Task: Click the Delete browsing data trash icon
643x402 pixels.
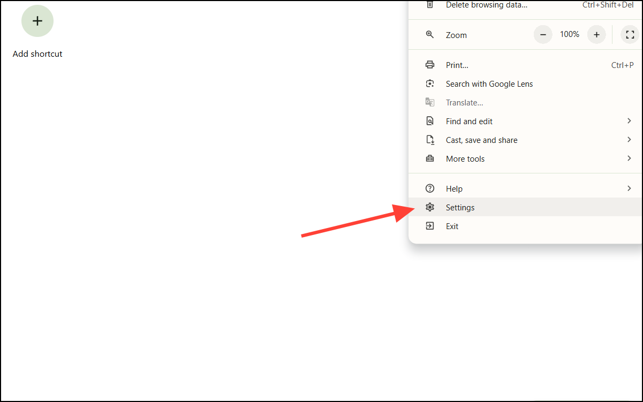Action: pyautogui.click(x=430, y=5)
